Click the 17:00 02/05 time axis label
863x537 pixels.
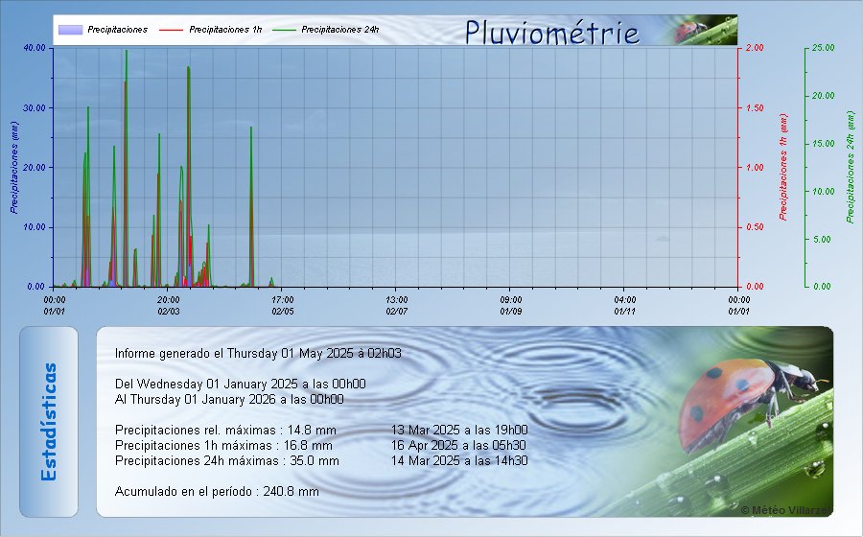tap(282, 305)
